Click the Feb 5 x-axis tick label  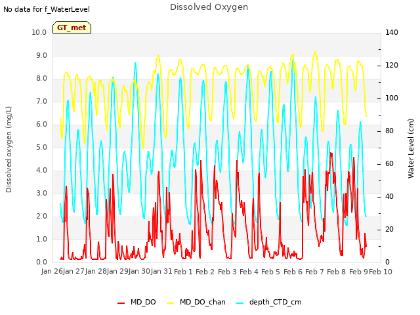tap(271, 272)
